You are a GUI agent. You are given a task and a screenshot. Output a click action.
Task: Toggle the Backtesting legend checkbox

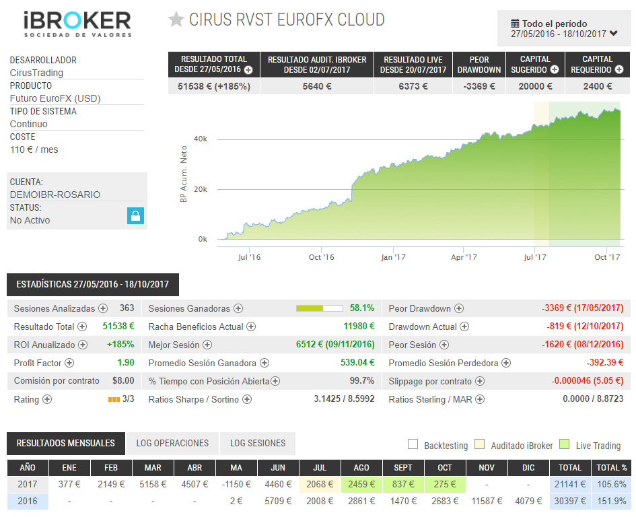[413, 444]
